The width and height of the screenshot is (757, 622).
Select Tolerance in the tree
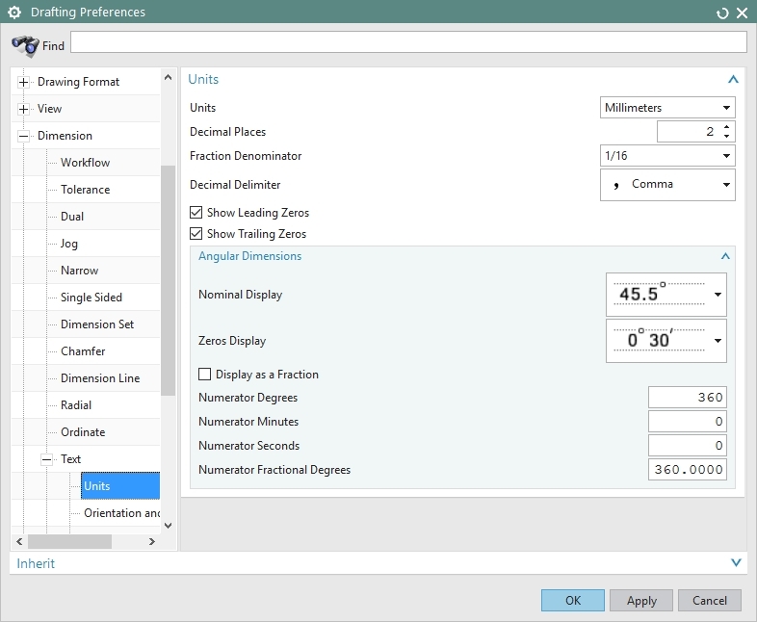click(85, 190)
